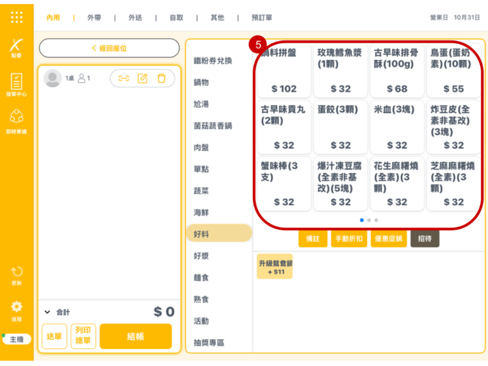The height and width of the screenshot is (366, 488).
Task: Select the 升級鴛鴦鍋 +$11 option
Action: [274, 266]
